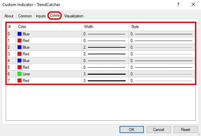Click the 'Color' column header
This screenshot has height=136, width=201.
(x=49, y=27)
